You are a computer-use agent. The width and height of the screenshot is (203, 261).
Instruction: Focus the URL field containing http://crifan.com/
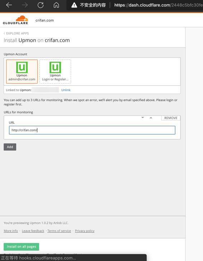92,130
